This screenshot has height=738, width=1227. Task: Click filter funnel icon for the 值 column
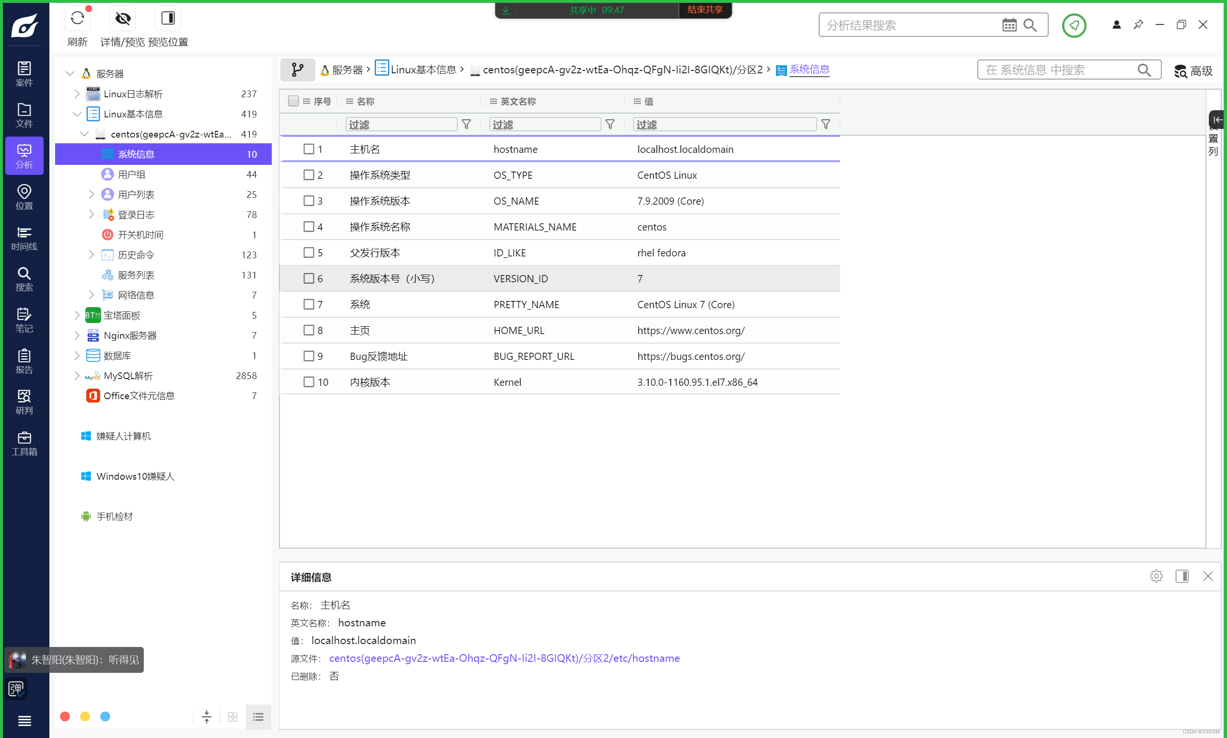point(825,124)
